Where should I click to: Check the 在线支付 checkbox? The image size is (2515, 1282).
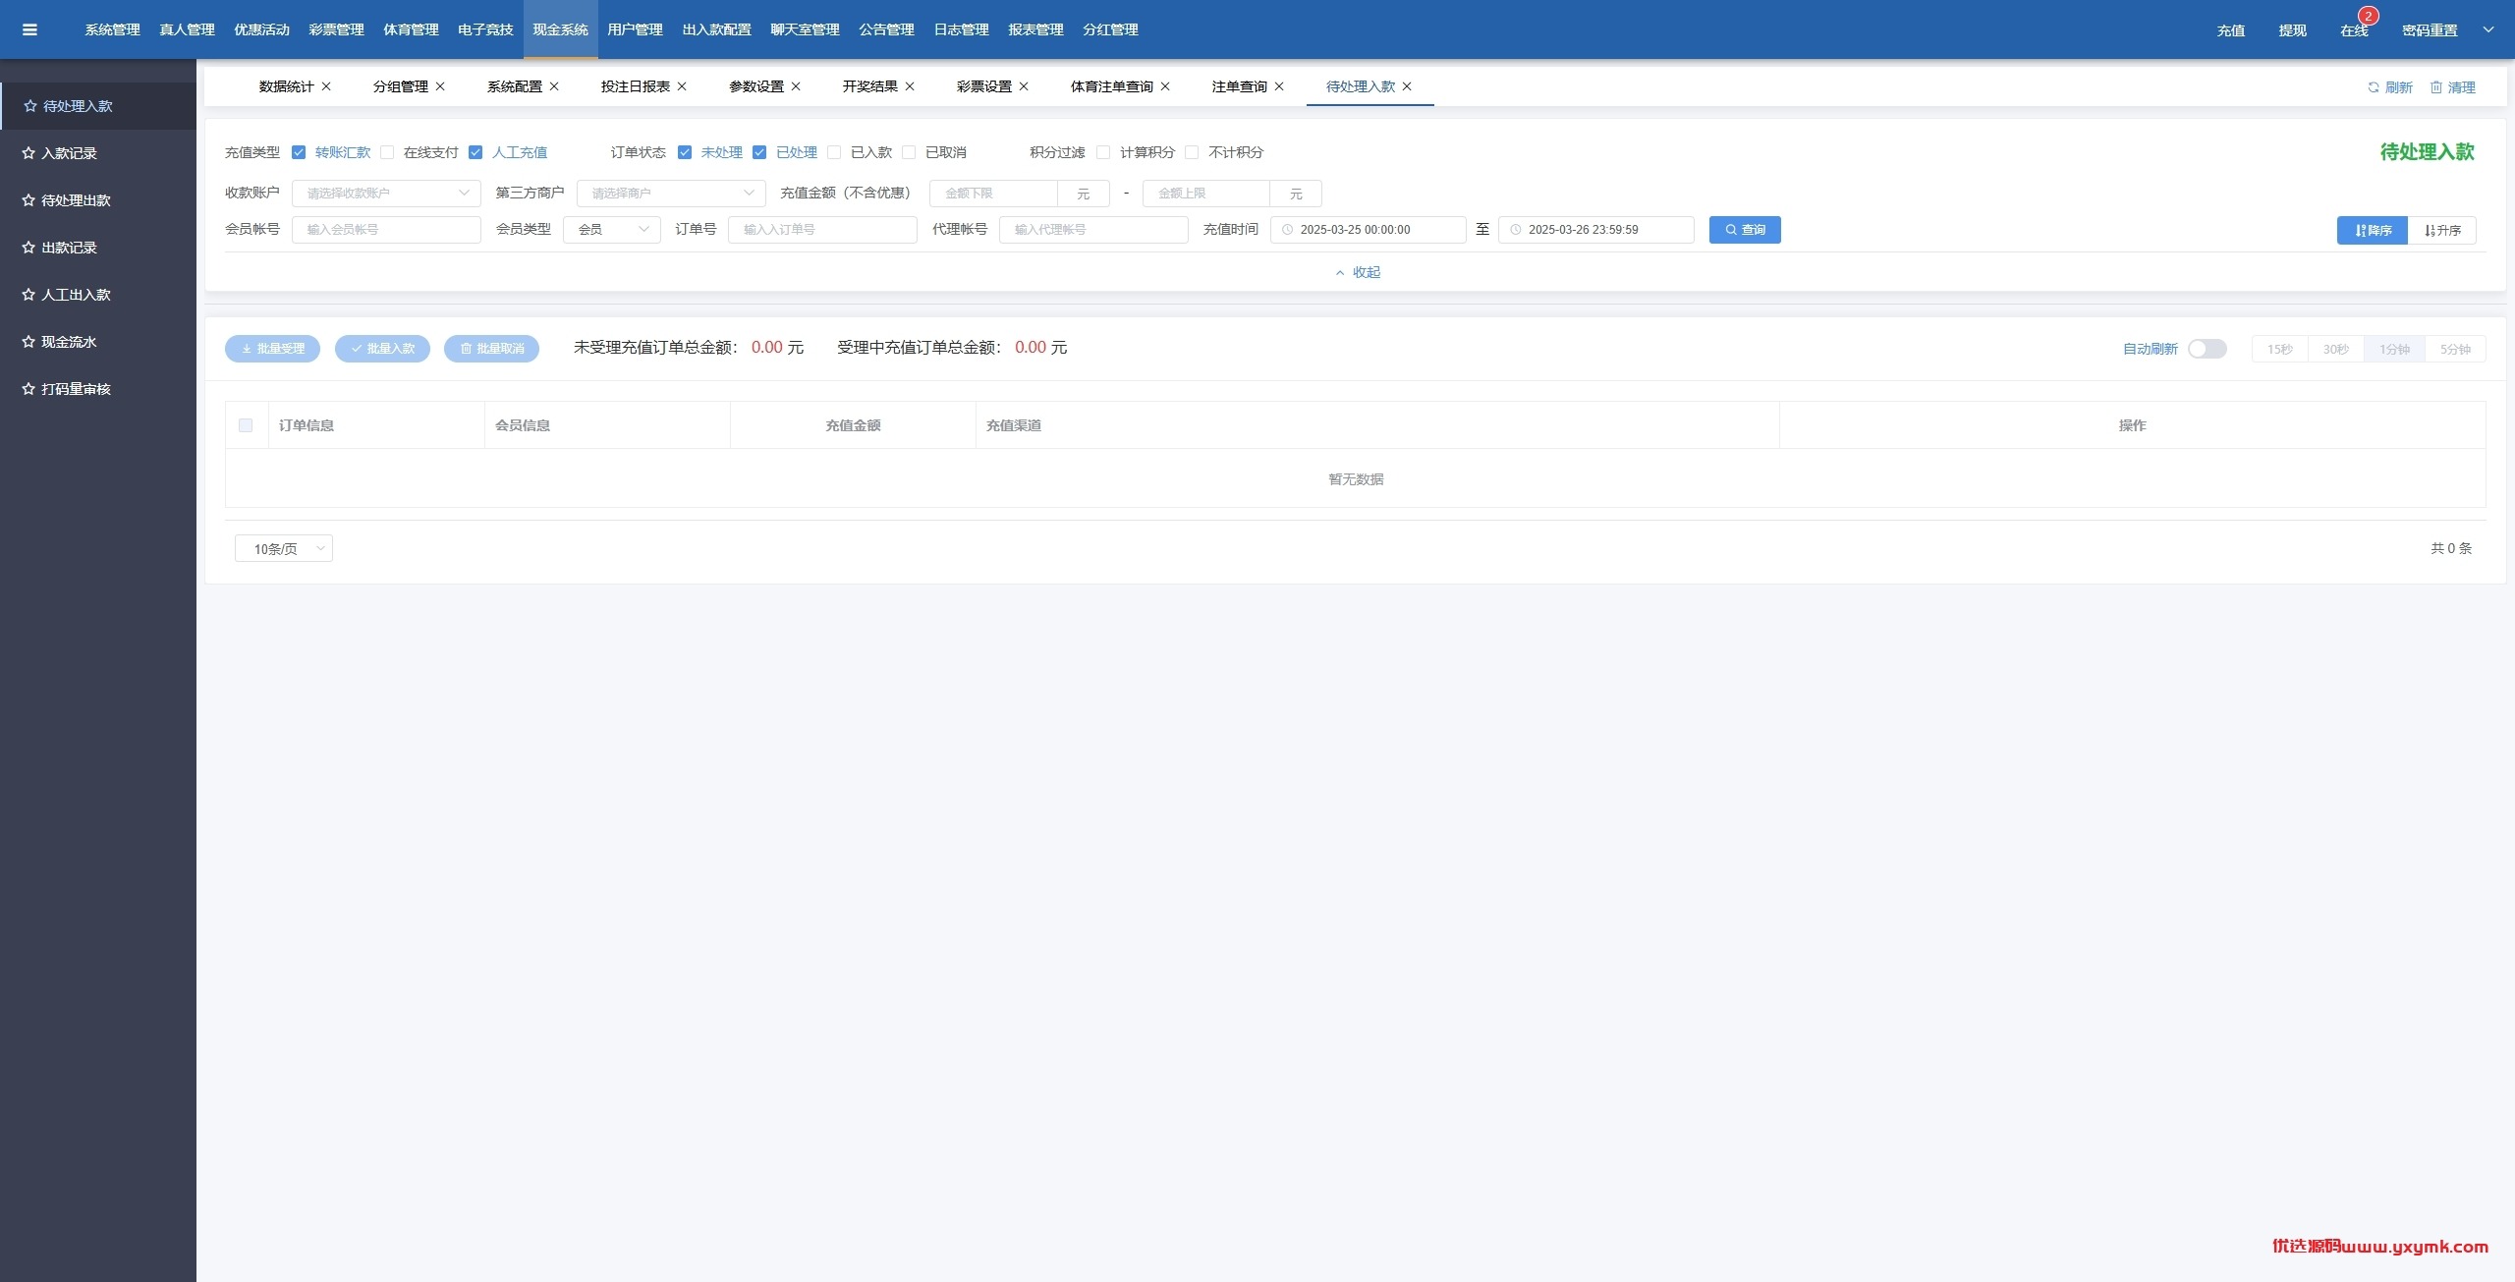click(x=387, y=152)
